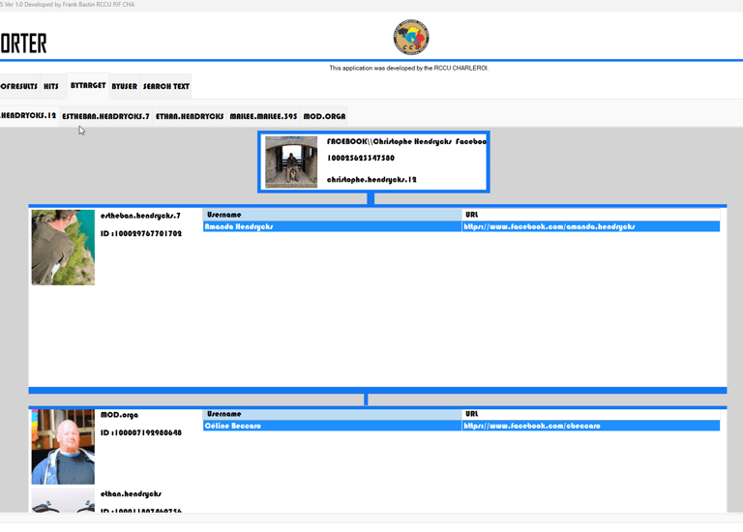743x532 pixels.
Task: Click the ID :100007192980648 label
Action: (141, 432)
